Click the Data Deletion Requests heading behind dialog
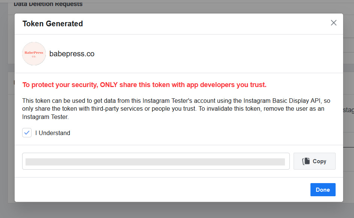Viewport: 354px width, 218px height. point(48,5)
